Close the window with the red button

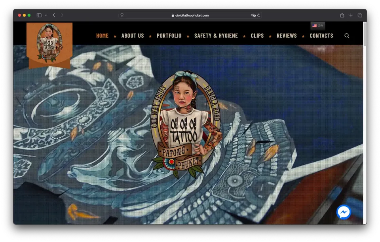[x=19, y=15]
